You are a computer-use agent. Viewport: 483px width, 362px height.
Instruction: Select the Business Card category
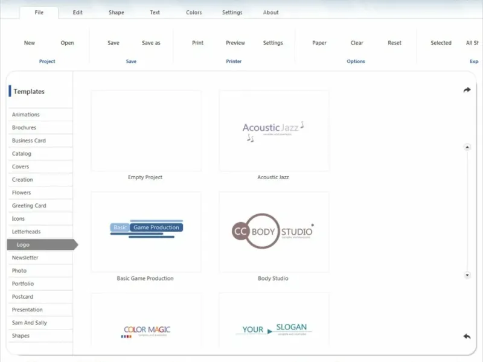[40, 141]
